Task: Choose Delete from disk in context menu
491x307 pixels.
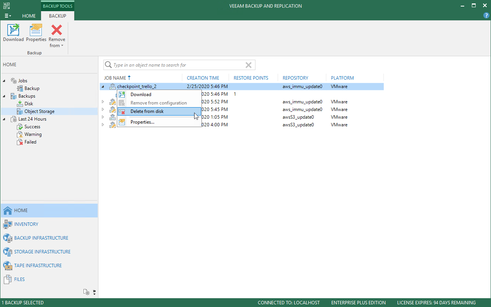Action: coord(159,111)
